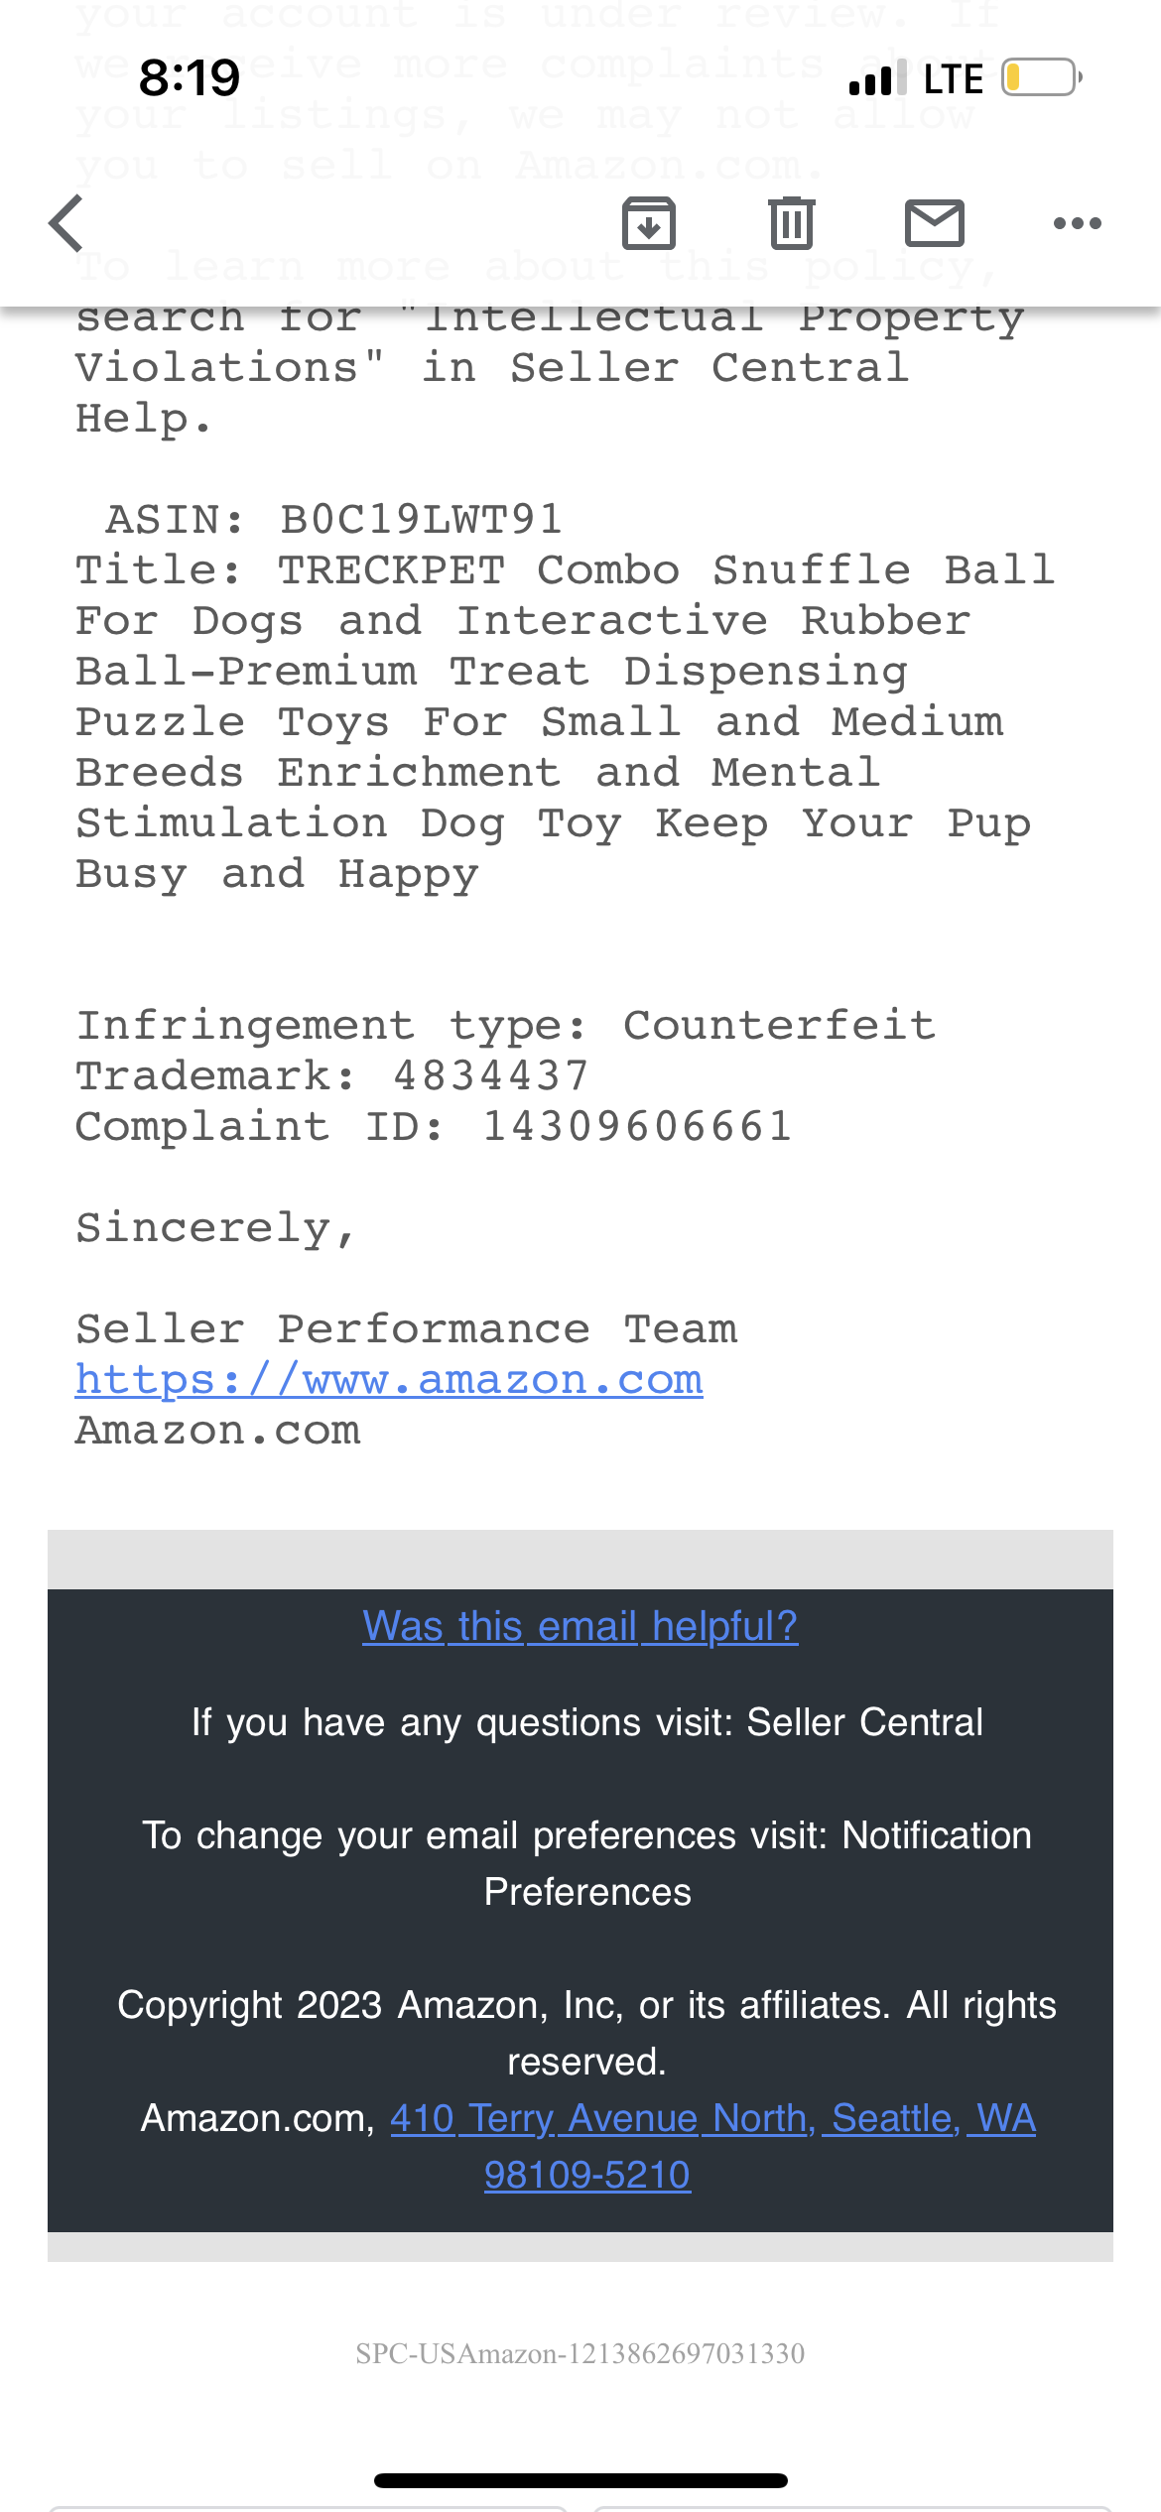The image size is (1161, 2512).
Task: Mark email unread via envelope icon
Action: (935, 223)
